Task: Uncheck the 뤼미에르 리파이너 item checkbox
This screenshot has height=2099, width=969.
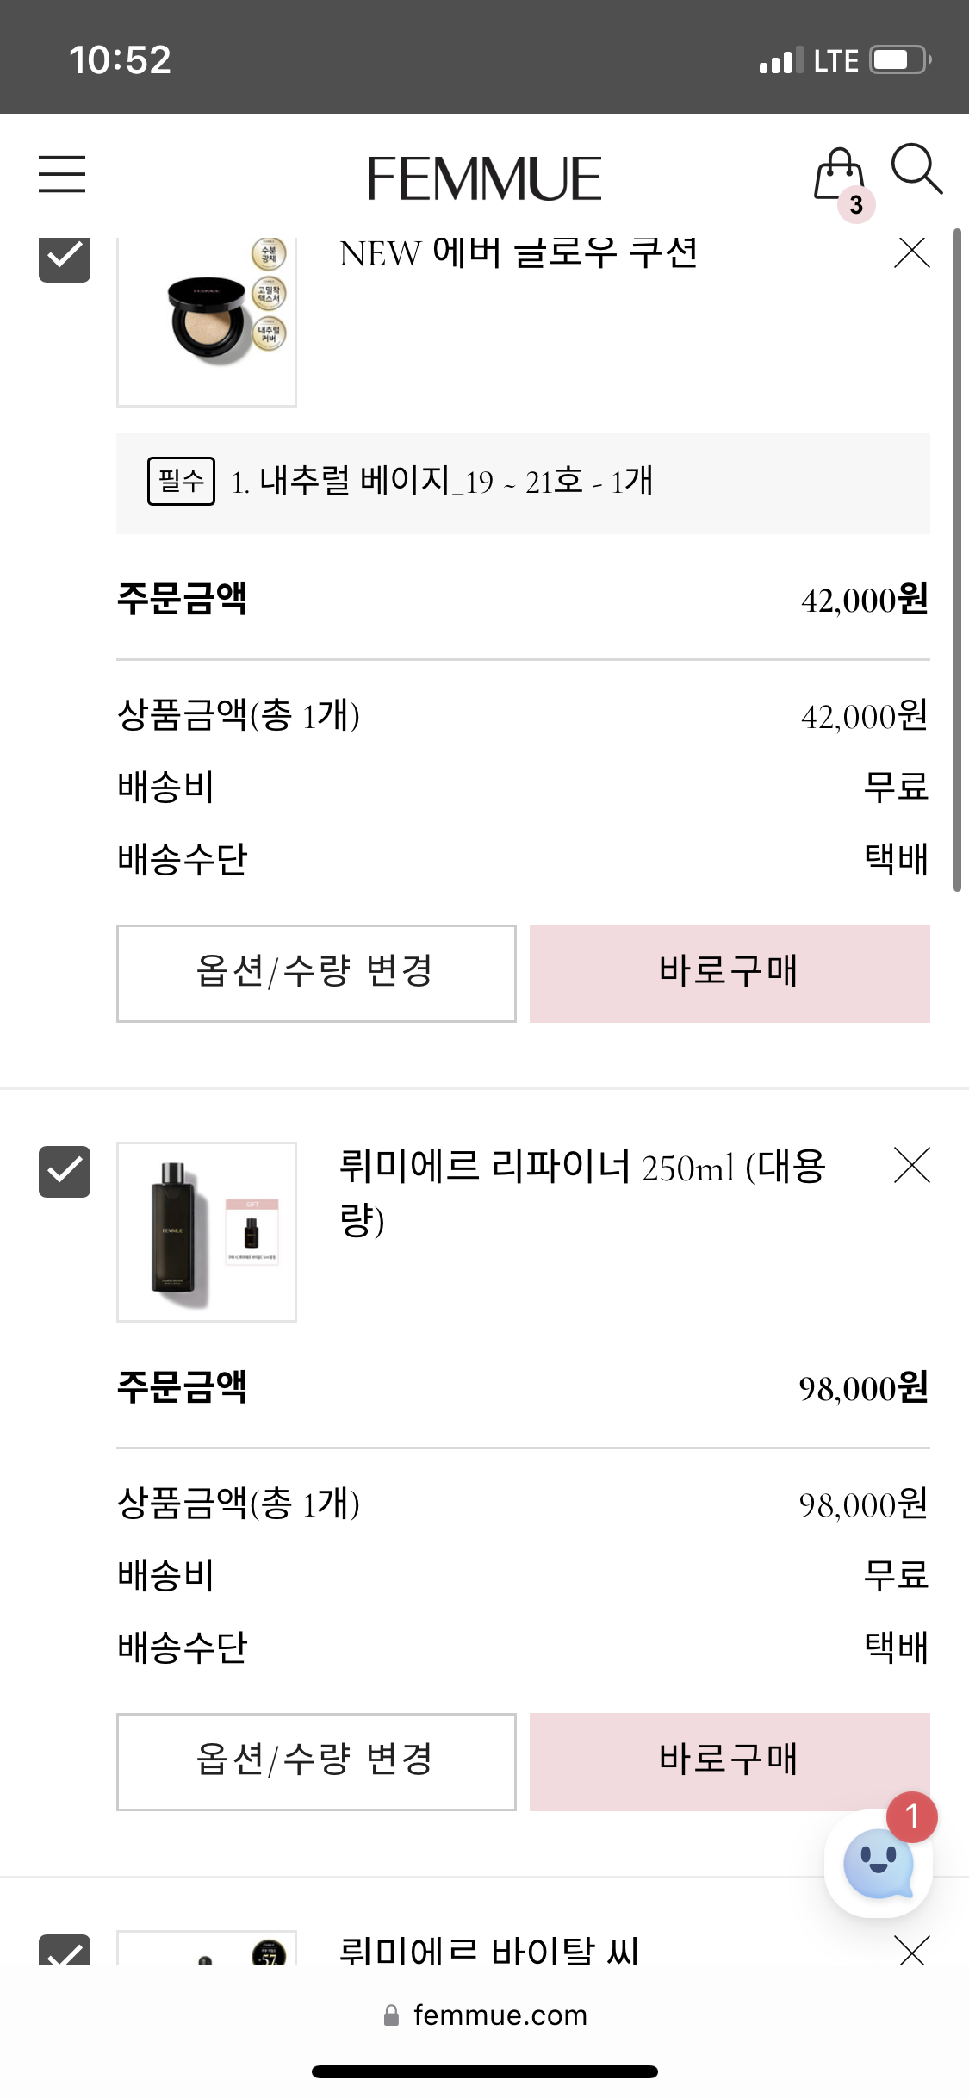Action: [65, 1172]
